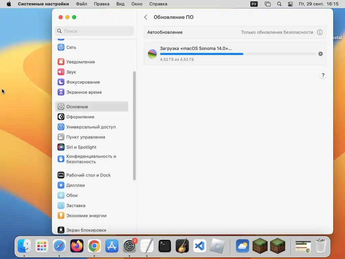Open the Сеть settings pane
The image size is (345, 259).
[x=92, y=47]
